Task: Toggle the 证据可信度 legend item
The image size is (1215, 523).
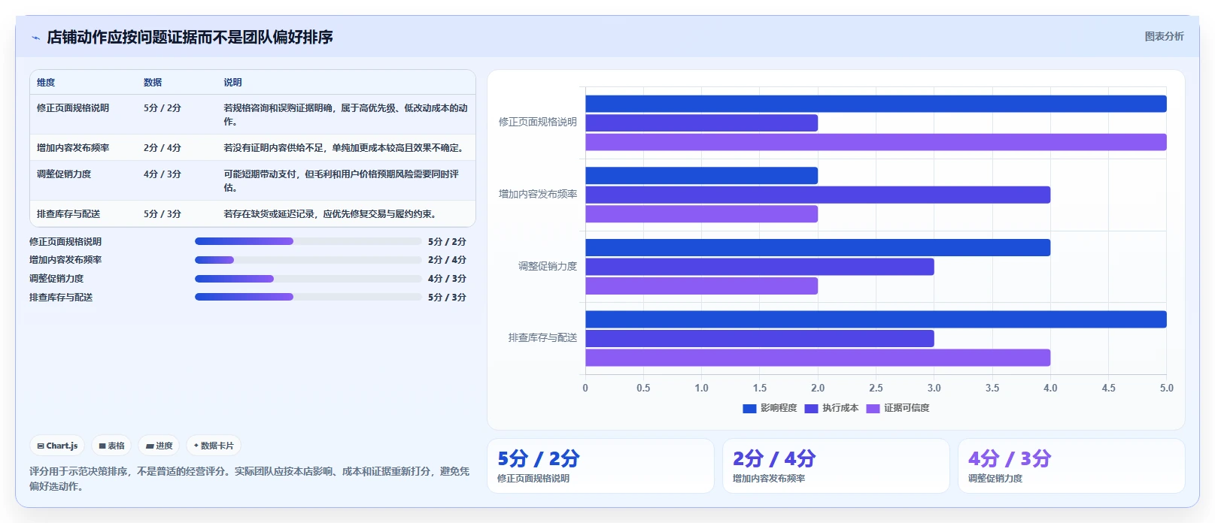Action: tap(898, 408)
